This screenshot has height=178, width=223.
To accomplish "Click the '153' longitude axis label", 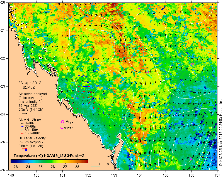I will [114, 175].
